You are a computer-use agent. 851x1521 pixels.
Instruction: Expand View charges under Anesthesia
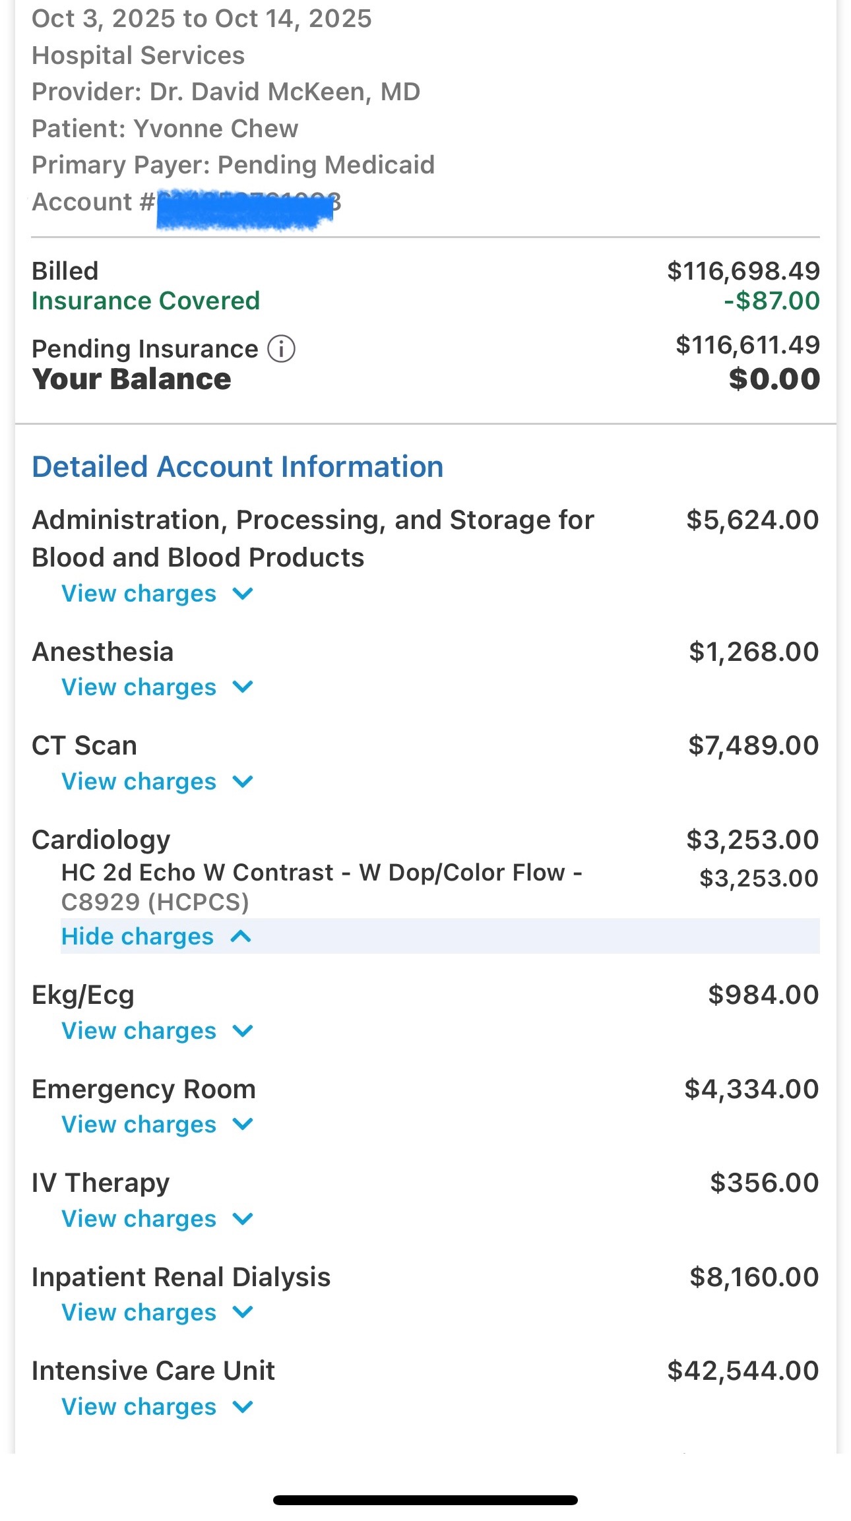[x=139, y=687]
